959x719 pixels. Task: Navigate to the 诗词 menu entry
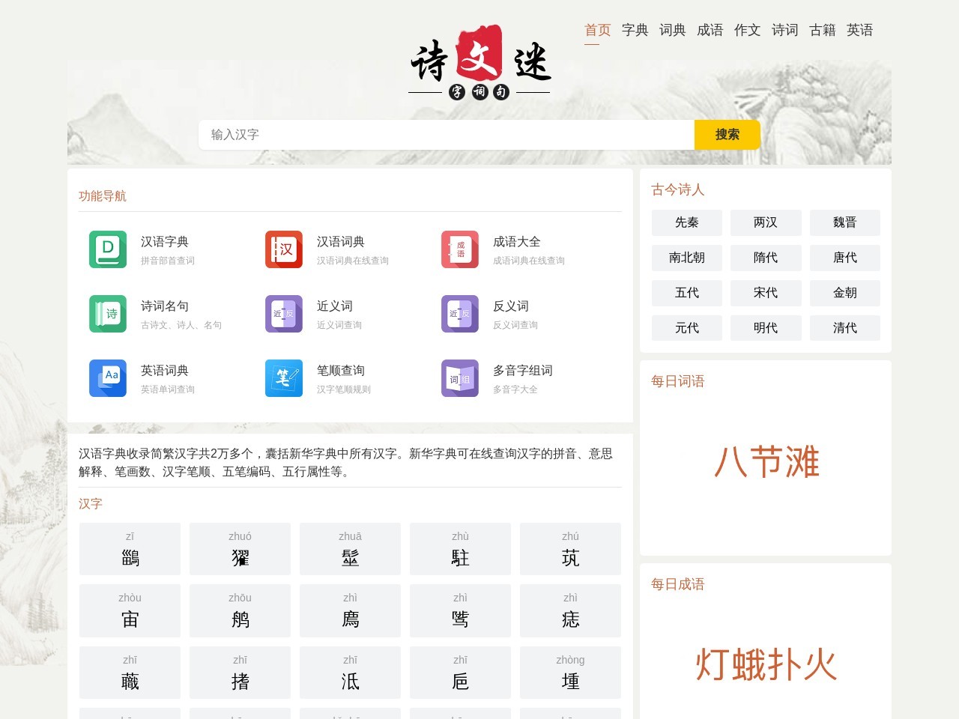click(784, 30)
